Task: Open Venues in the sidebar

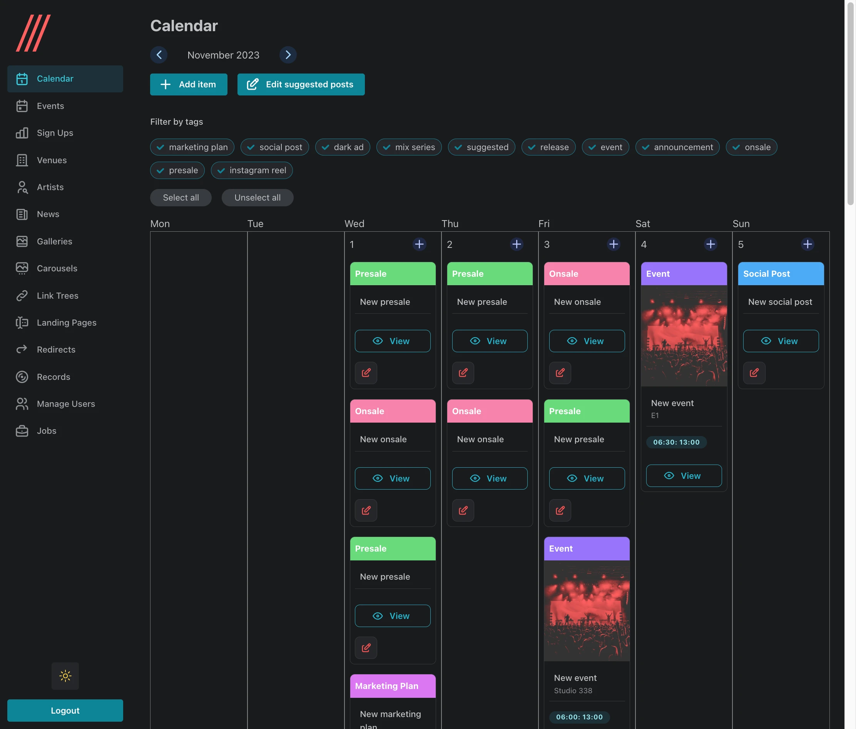Action: [x=65, y=160]
